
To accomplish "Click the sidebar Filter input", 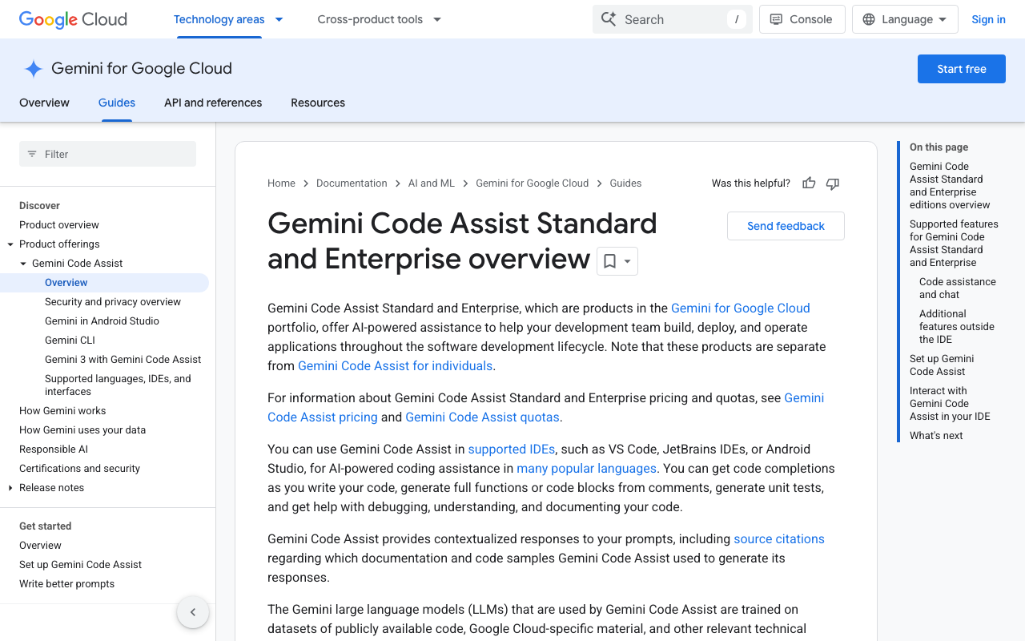I will (x=107, y=154).
